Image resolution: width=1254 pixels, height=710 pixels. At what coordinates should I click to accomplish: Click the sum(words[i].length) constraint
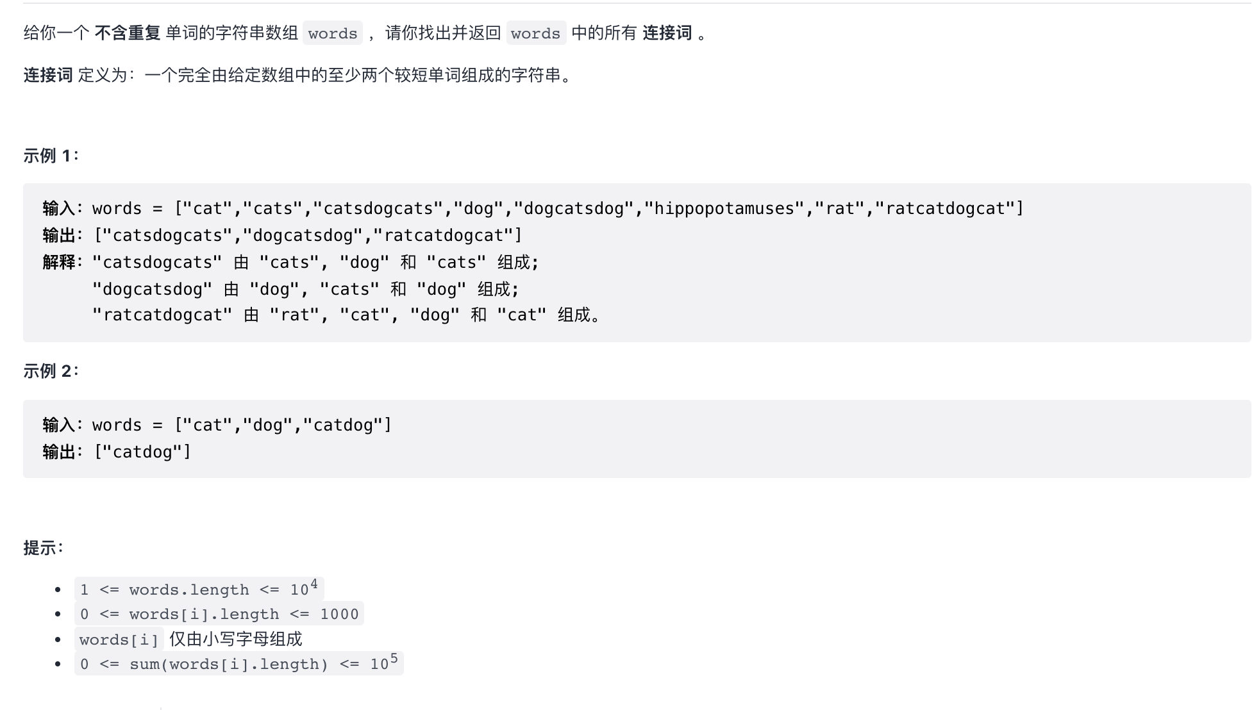coord(238,663)
